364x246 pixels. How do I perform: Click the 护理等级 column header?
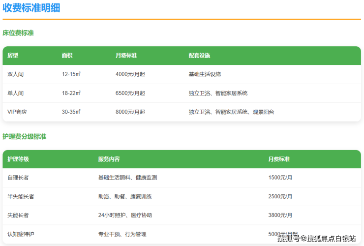click(x=18, y=159)
